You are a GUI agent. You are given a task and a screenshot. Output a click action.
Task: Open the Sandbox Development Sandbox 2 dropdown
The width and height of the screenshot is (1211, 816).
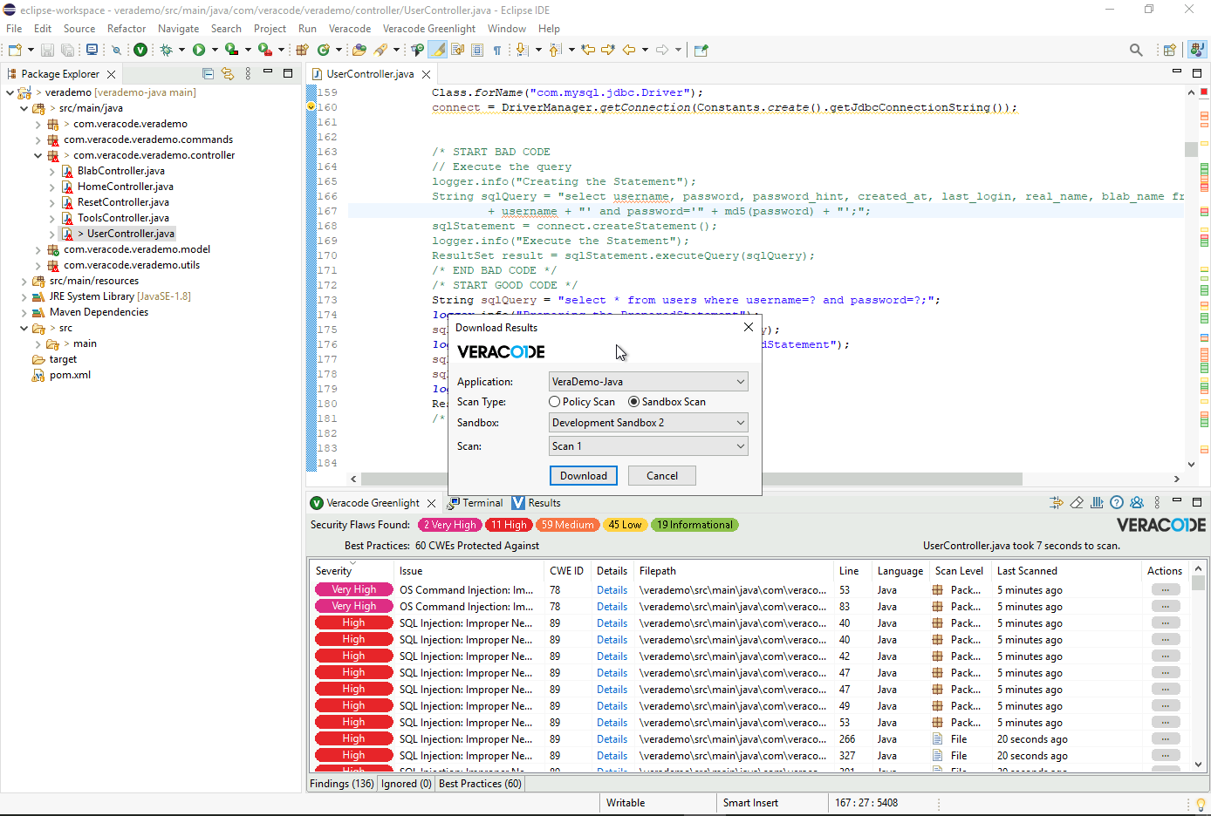pos(648,423)
